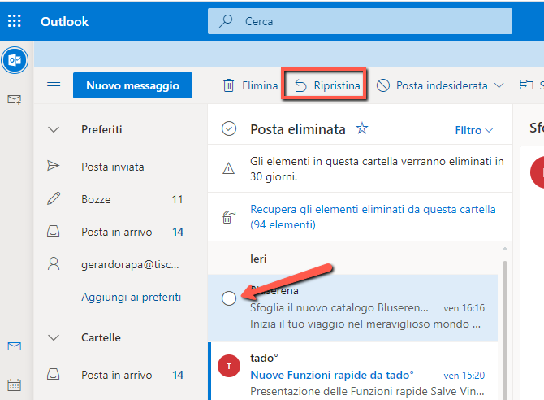Open the calendar icon in left rail
The image size is (544, 400).
(x=15, y=385)
